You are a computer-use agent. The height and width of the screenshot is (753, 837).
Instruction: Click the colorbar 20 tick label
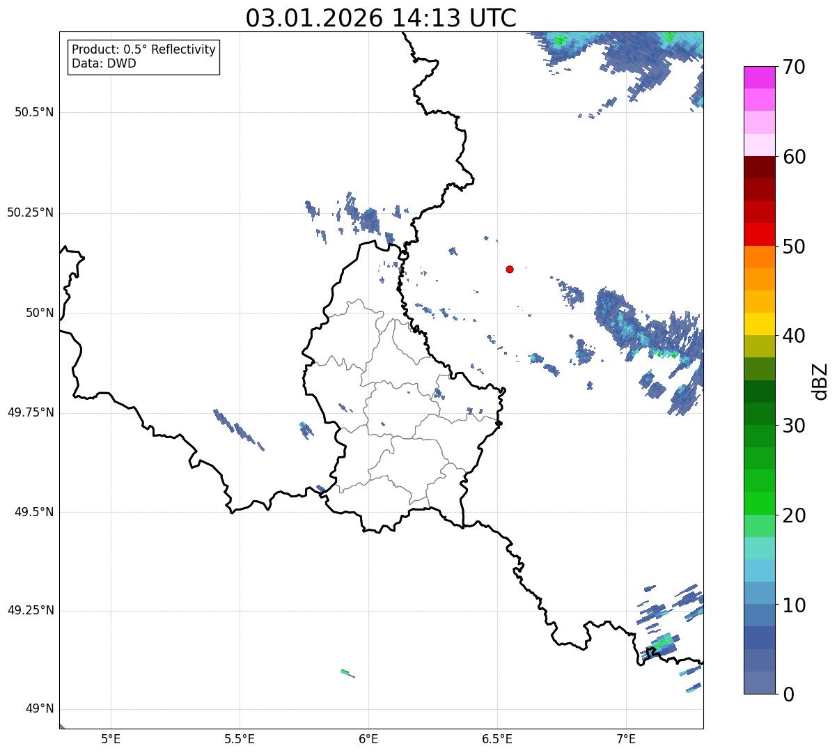tap(795, 515)
